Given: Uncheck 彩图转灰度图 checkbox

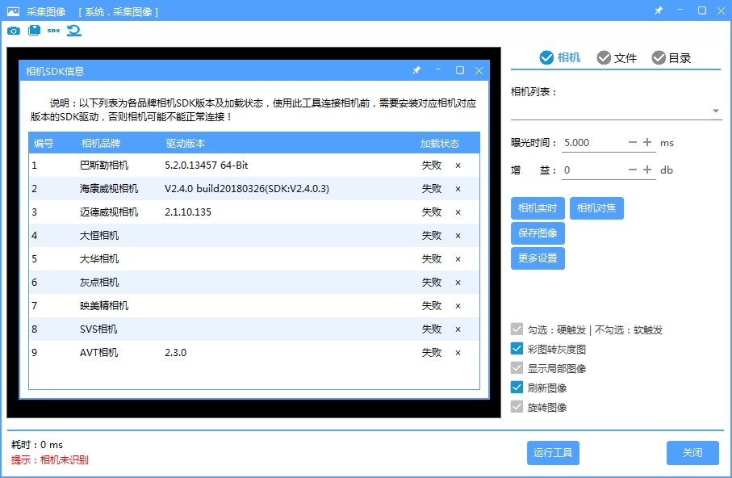Looking at the screenshot, I should pos(517,349).
